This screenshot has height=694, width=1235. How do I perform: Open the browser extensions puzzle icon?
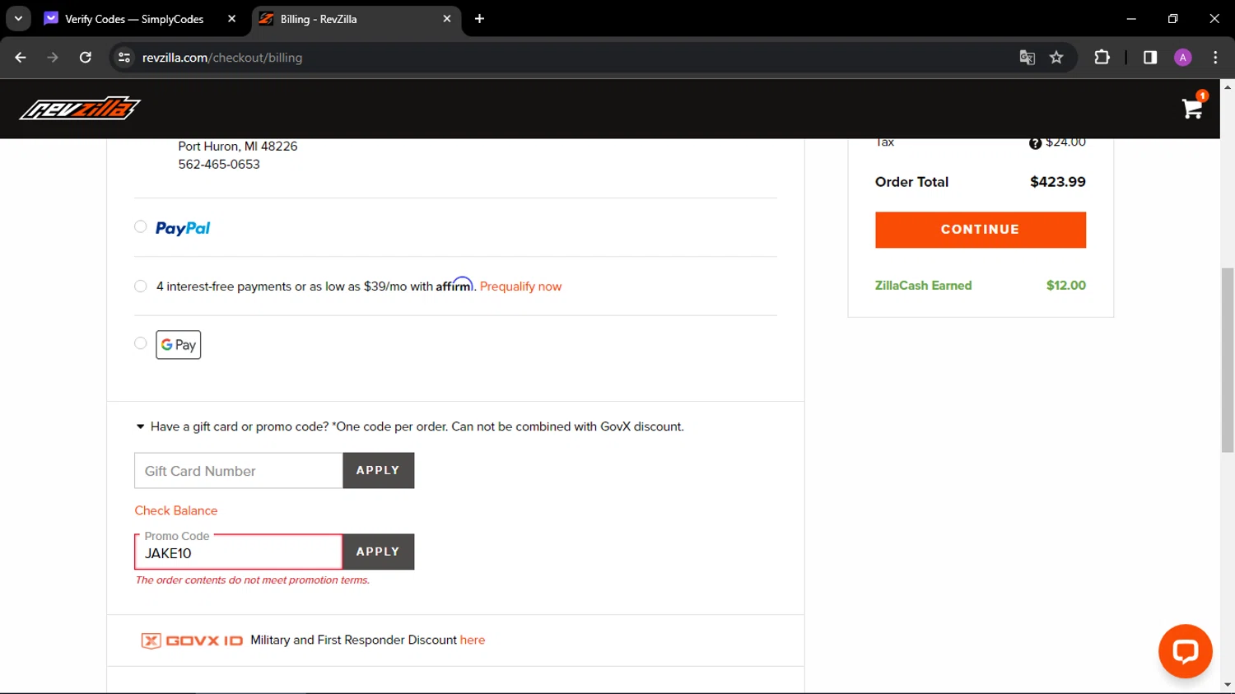1102,58
